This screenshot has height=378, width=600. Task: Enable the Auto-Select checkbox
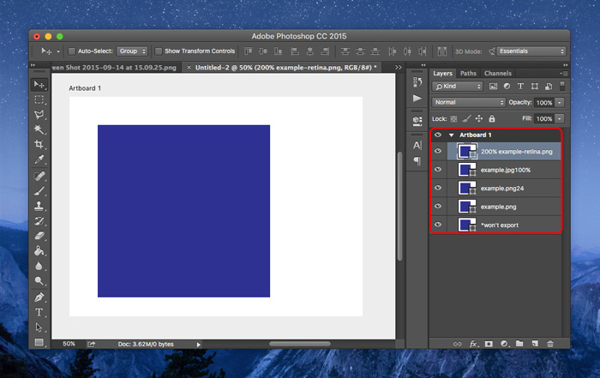click(x=72, y=51)
